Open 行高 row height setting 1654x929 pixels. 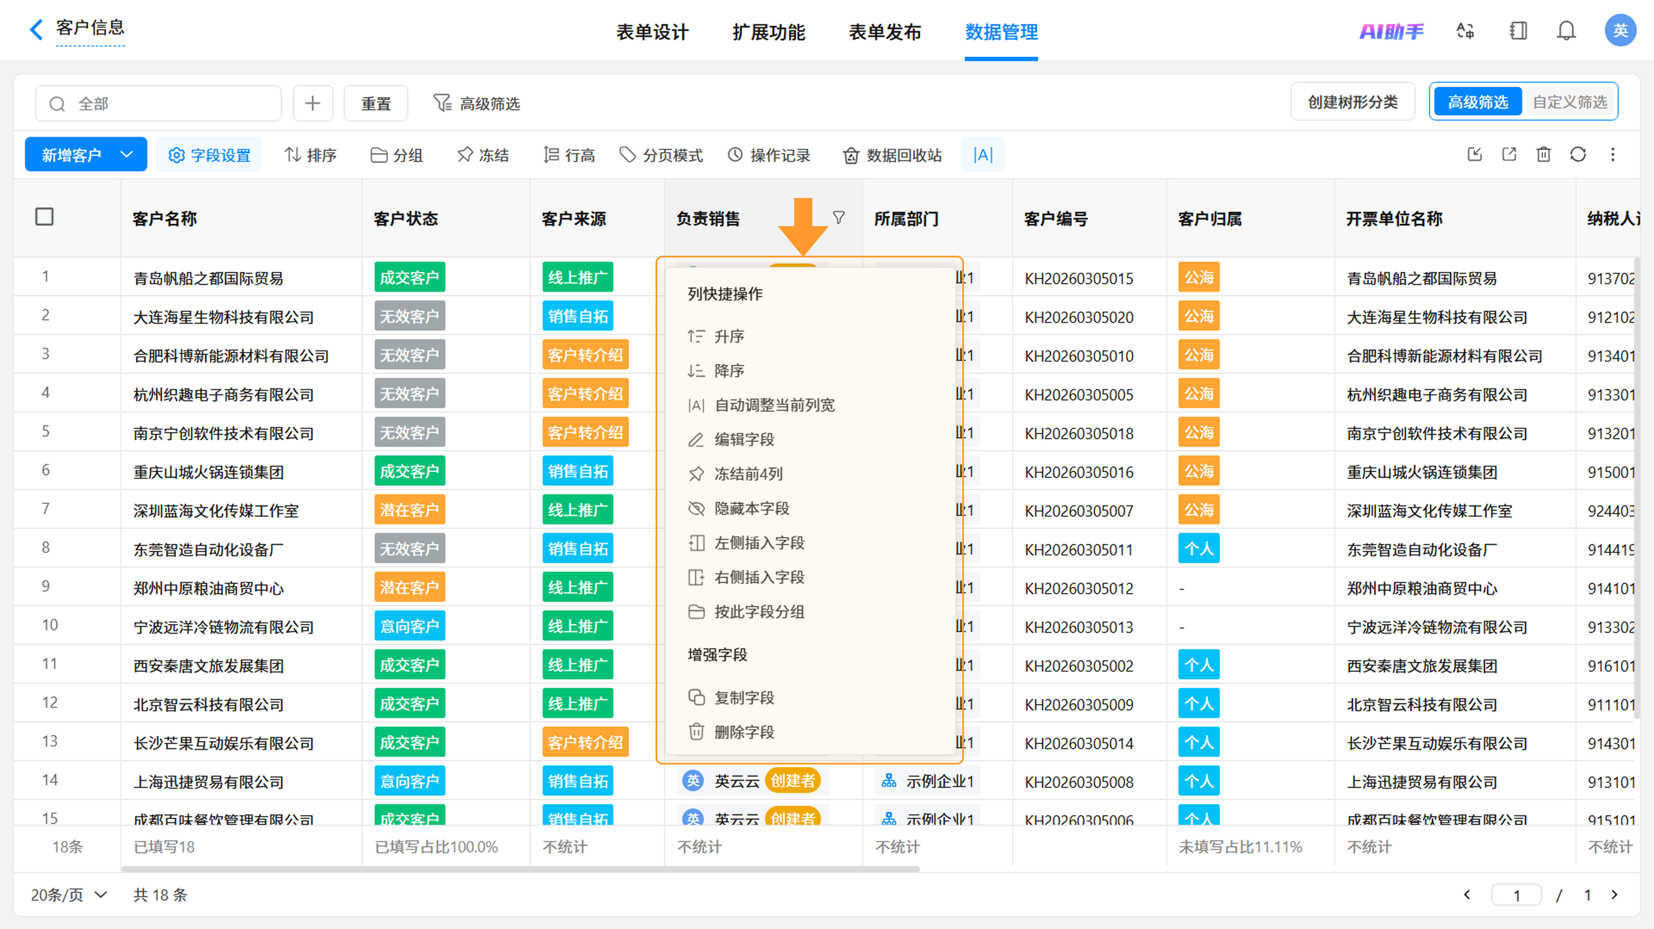[569, 155]
